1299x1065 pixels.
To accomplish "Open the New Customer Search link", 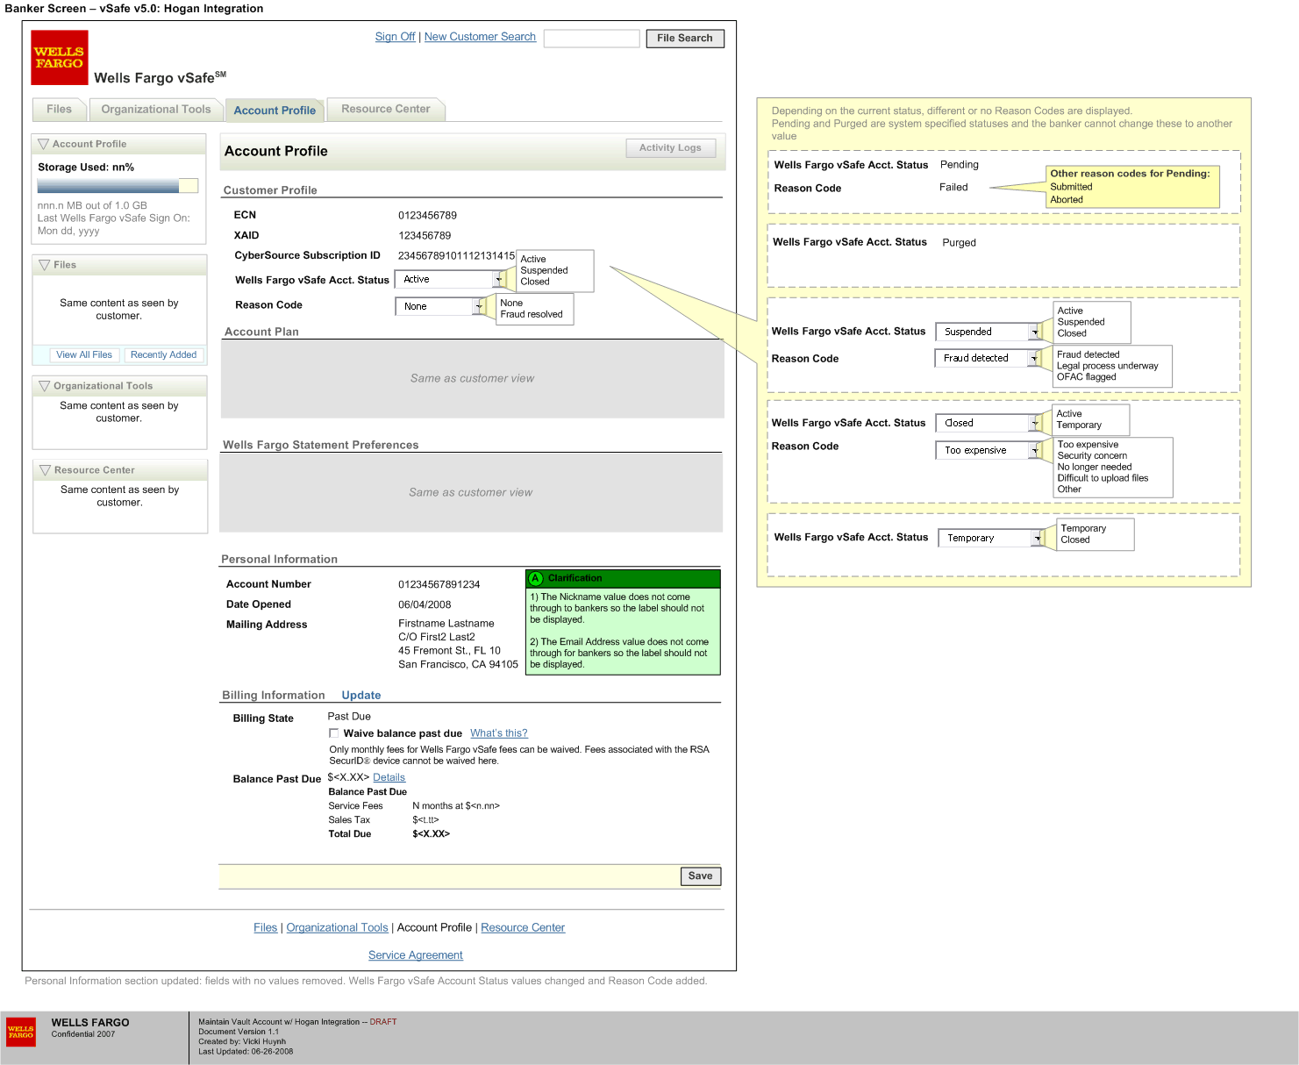I will pyautogui.click(x=480, y=37).
